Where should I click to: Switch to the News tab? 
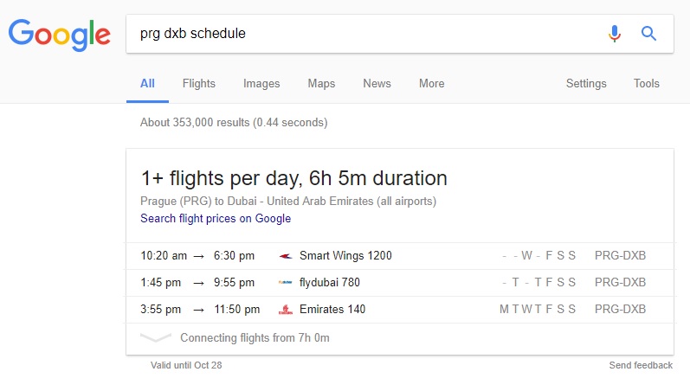(x=377, y=84)
